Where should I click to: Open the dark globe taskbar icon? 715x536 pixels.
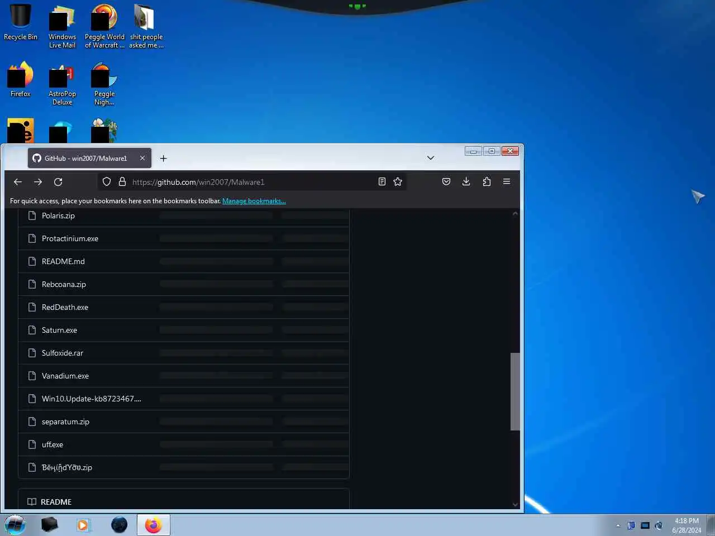119,525
